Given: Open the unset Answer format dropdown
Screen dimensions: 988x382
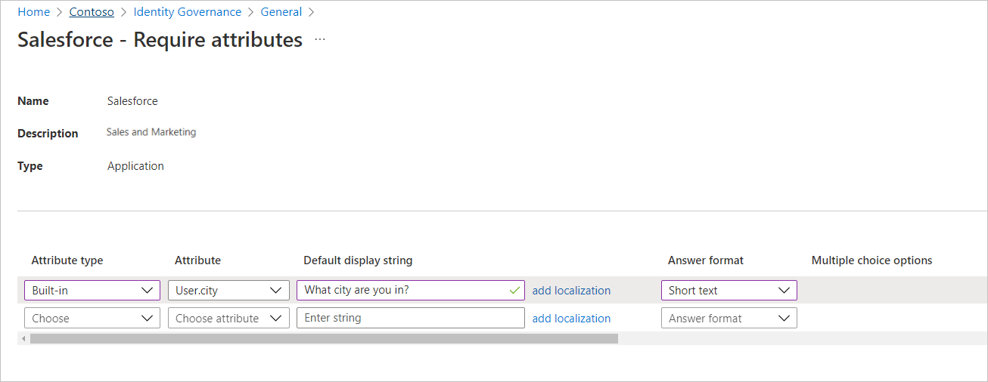Looking at the screenshot, I should point(729,319).
